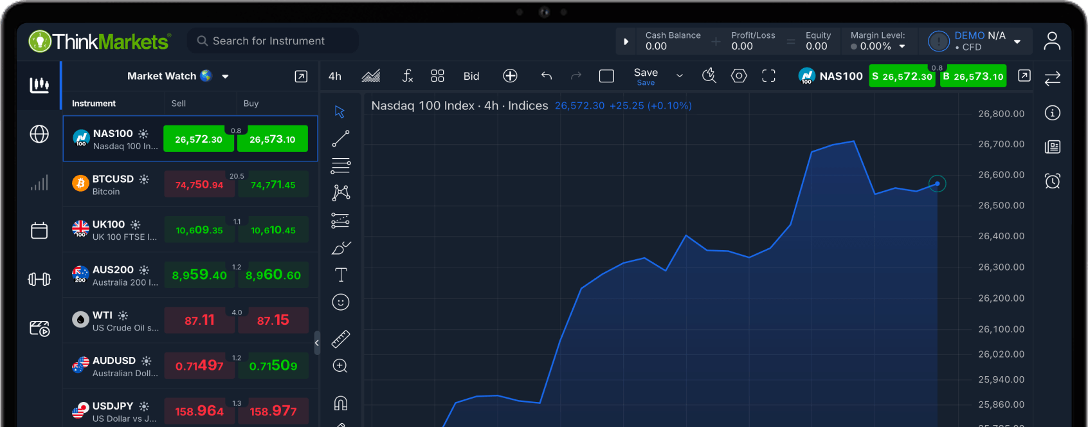Expand the account balance play arrow

pyautogui.click(x=626, y=42)
